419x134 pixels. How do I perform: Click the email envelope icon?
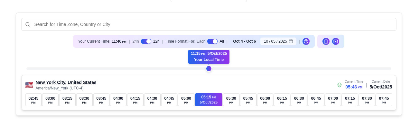coord(335,41)
